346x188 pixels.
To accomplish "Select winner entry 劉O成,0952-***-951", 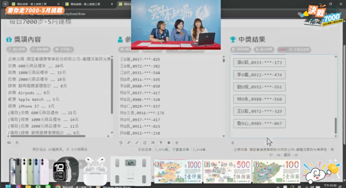I will (x=259, y=87).
